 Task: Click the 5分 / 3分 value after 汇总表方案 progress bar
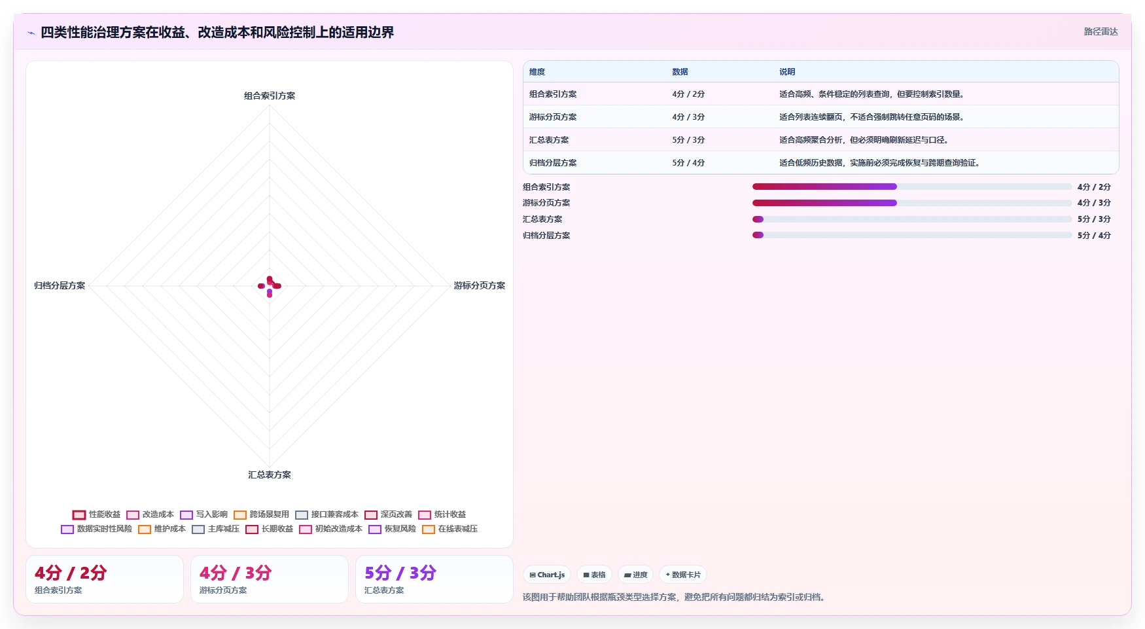(x=1094, y=219)
